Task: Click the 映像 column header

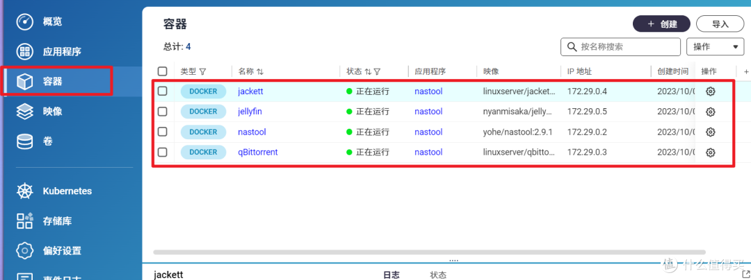Action: tap(491, 71)
